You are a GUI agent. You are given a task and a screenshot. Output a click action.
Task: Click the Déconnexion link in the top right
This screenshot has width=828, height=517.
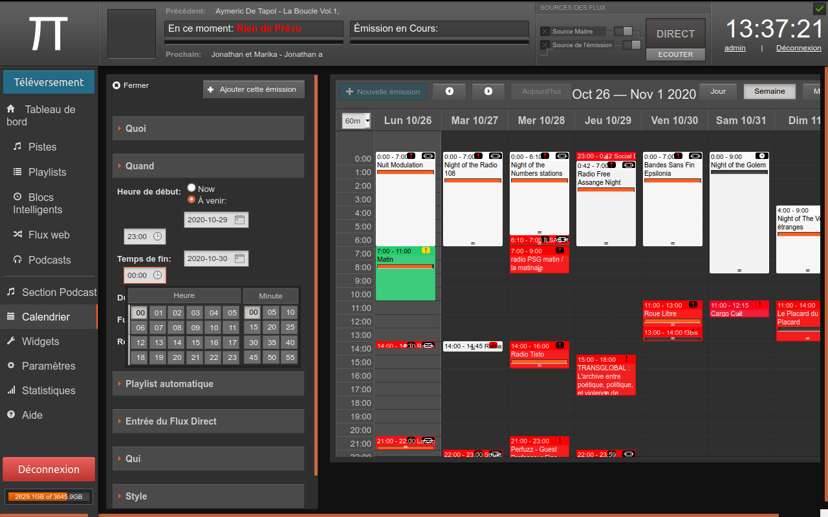[798, 48]
